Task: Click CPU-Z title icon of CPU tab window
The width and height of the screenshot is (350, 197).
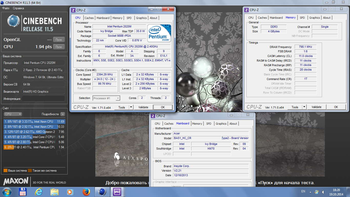Action: [73, 10]
